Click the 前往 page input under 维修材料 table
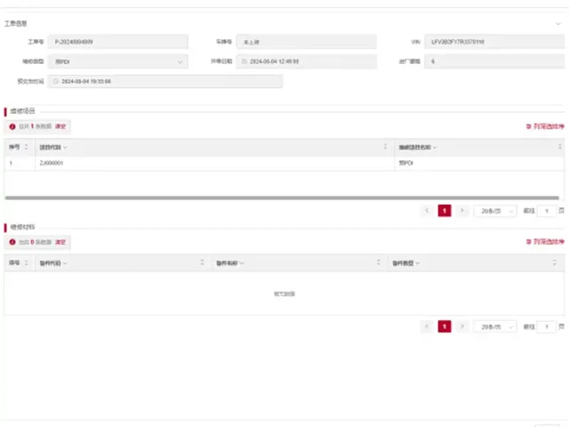Viewport: 569px width, 427px height. (x=547, y=326)
